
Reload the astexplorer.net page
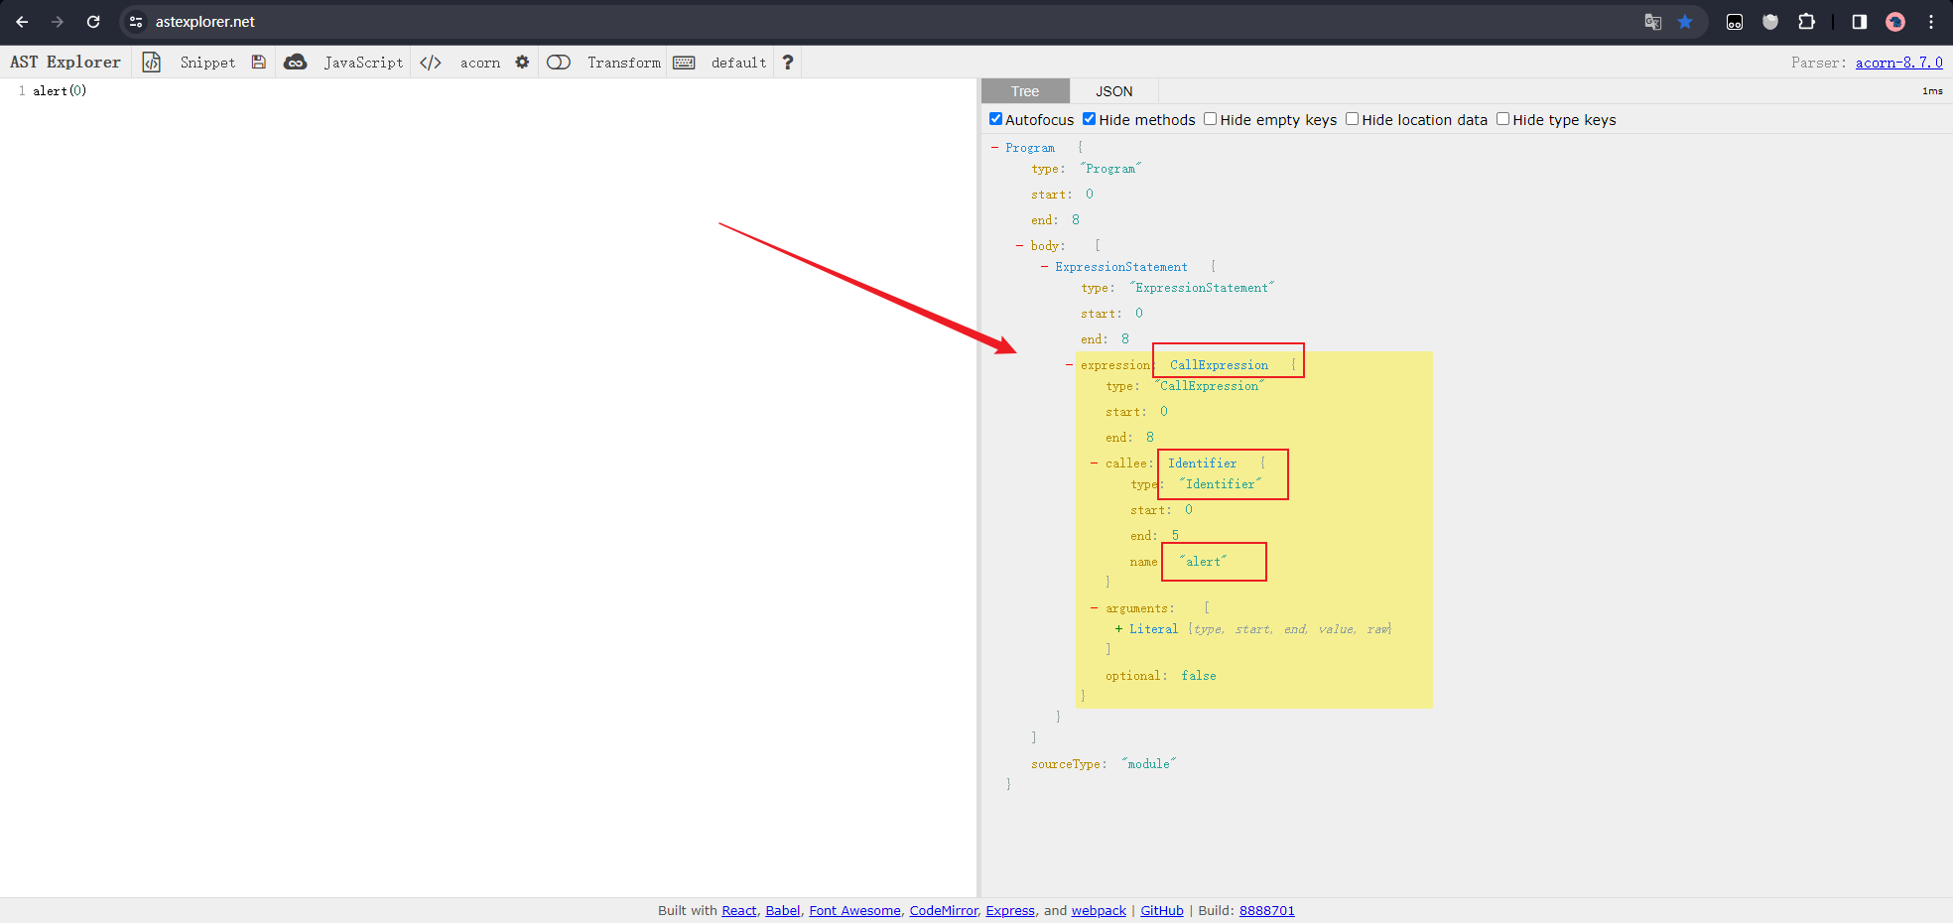(x=93, y=22)
